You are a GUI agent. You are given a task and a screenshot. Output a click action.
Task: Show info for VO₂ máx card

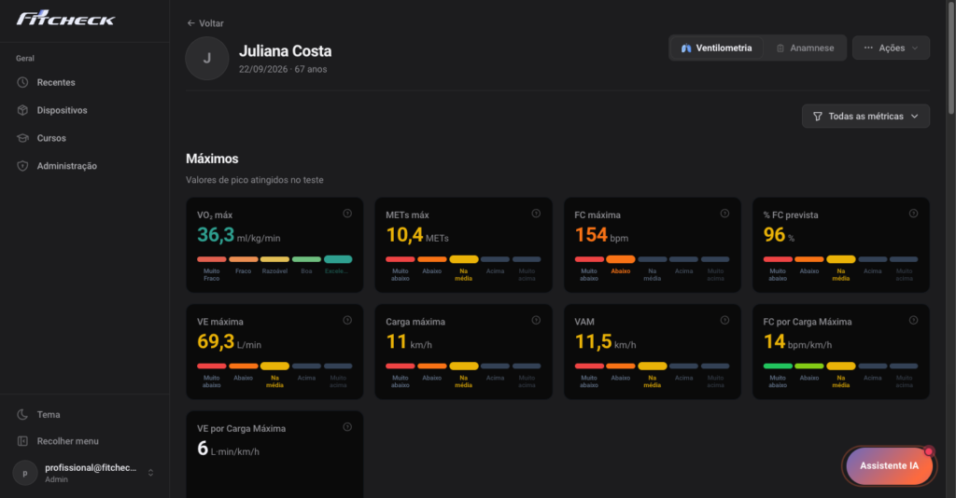[x=347, y=213]
